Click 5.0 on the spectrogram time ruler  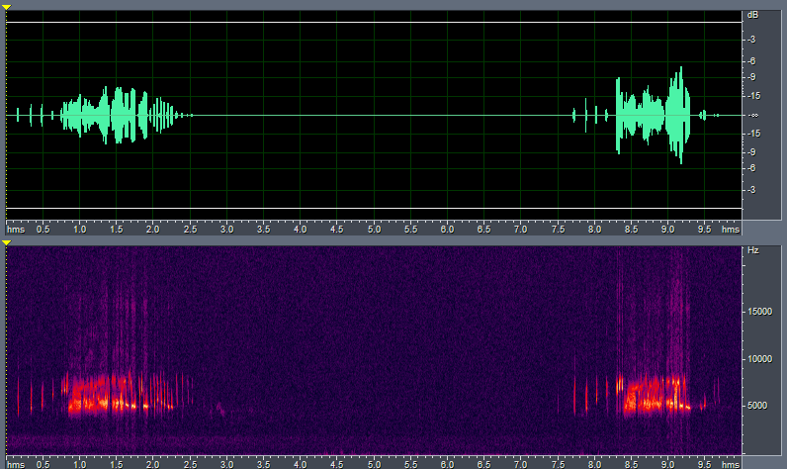(374, 464)
